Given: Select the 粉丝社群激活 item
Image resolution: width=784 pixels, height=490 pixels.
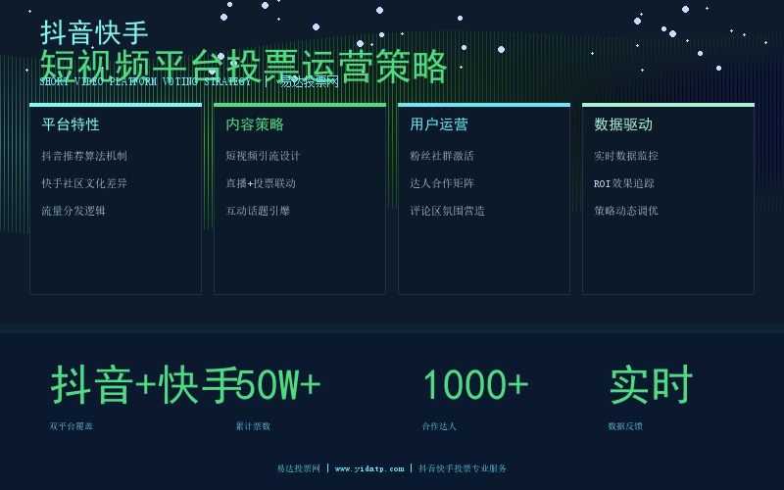Looking at the screenshot, I should [442, 156].
